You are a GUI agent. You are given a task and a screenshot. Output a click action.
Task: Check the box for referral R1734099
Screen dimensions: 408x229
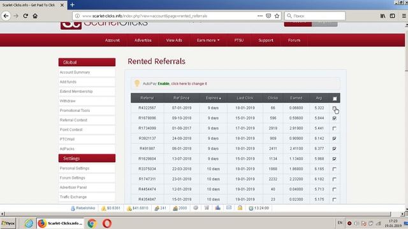[x=334, y=128]
